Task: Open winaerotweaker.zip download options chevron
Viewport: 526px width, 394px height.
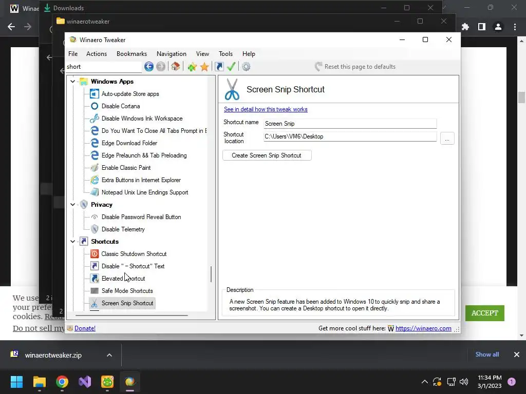Action: 109,355
